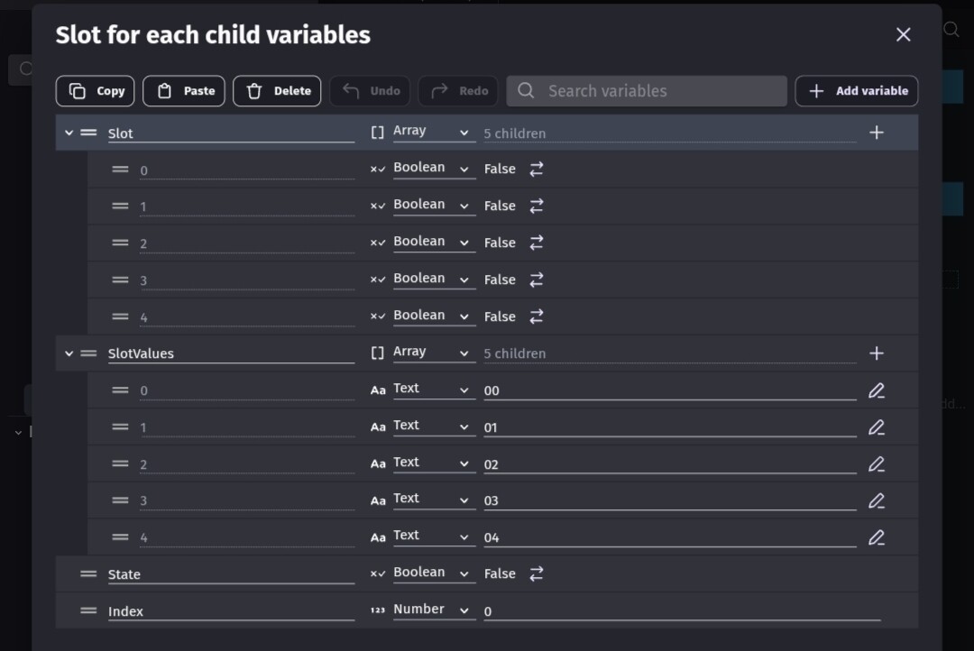Image resolution: width=974 pixels, height=651 pixels.
Task: Collapse the SlotValues array chevron
Action: click(69, 353)
